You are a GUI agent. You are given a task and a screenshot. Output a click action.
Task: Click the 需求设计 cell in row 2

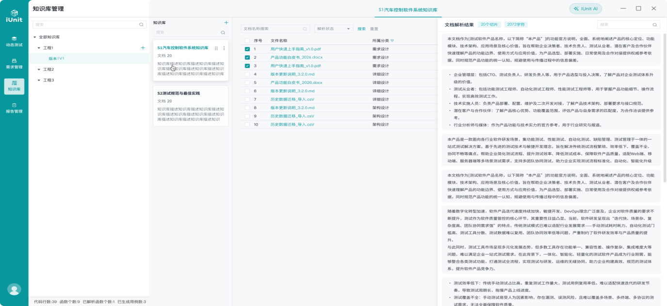[x=381, y=57]
